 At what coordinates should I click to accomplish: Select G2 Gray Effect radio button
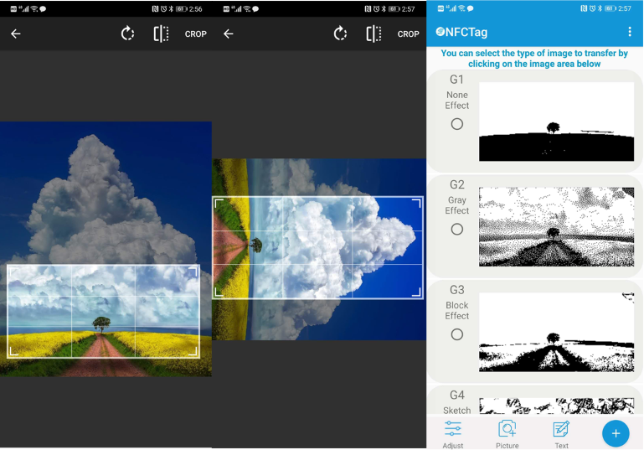pyautogui.click(x=456, y=229)
